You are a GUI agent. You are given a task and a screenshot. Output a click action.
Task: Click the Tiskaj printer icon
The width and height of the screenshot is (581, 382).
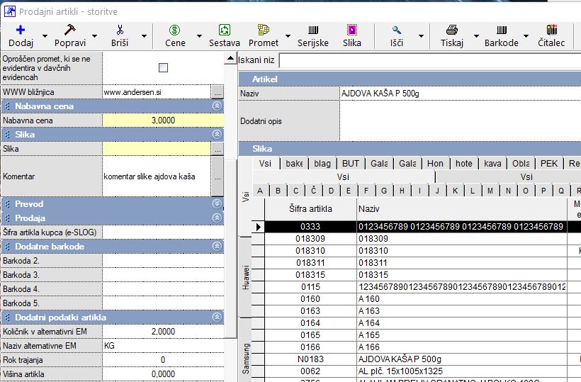[452, 30]
